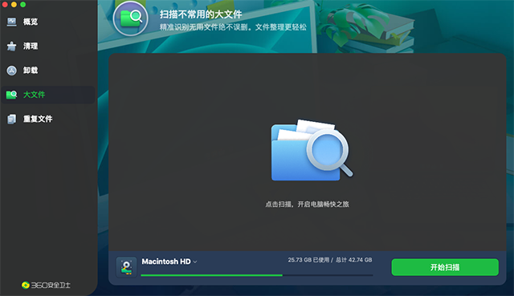This screenshot has height=296, width=514.
Task: Click the 扫描不常用的大文件 heading
Action: (x=201, y=14)
